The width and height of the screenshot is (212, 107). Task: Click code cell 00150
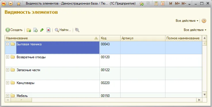click(x=110, y=95)
